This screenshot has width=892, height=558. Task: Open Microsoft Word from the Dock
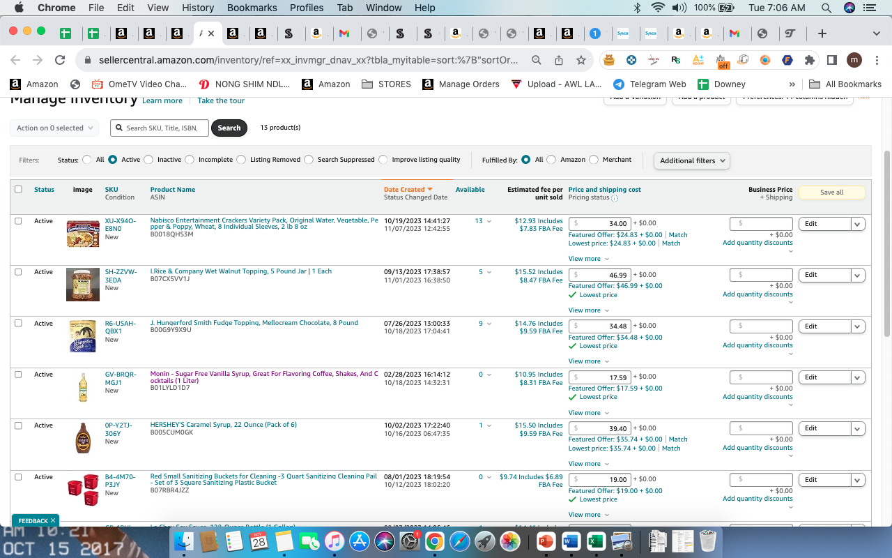(x=571, y=541)
